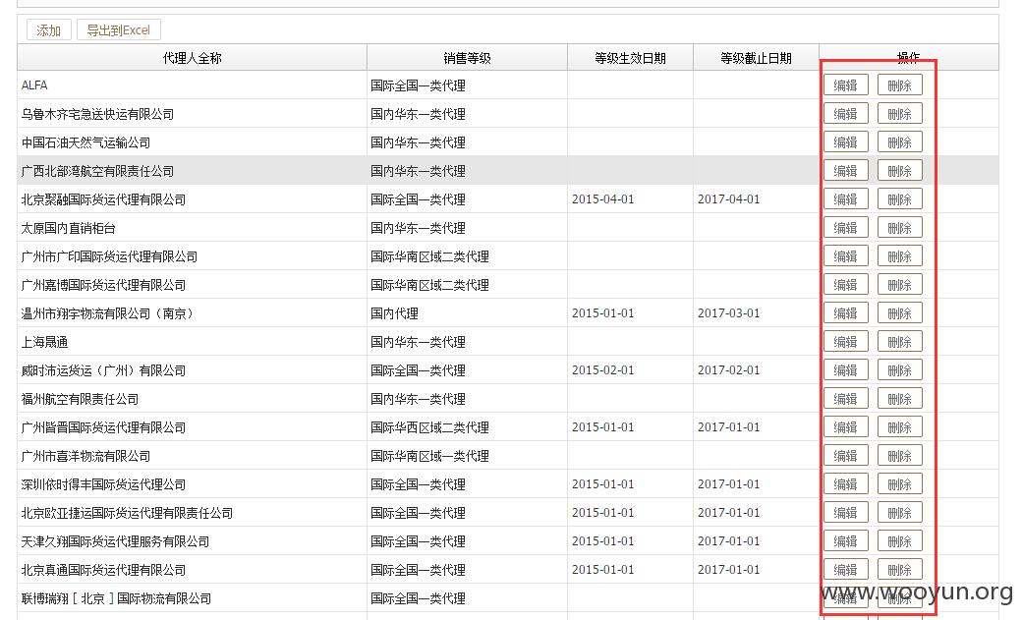Edit 广西北部湾航空有限责任公司 row
The width and height of the screenshot is (1022, 620).
[845, 171]
